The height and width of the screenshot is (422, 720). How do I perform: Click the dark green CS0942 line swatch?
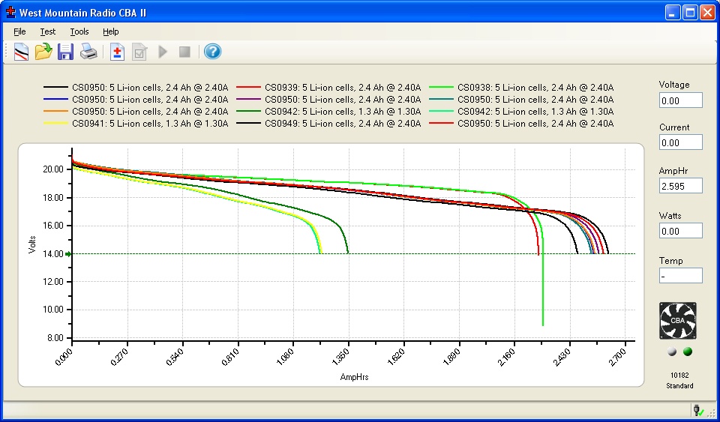point(249,112)
